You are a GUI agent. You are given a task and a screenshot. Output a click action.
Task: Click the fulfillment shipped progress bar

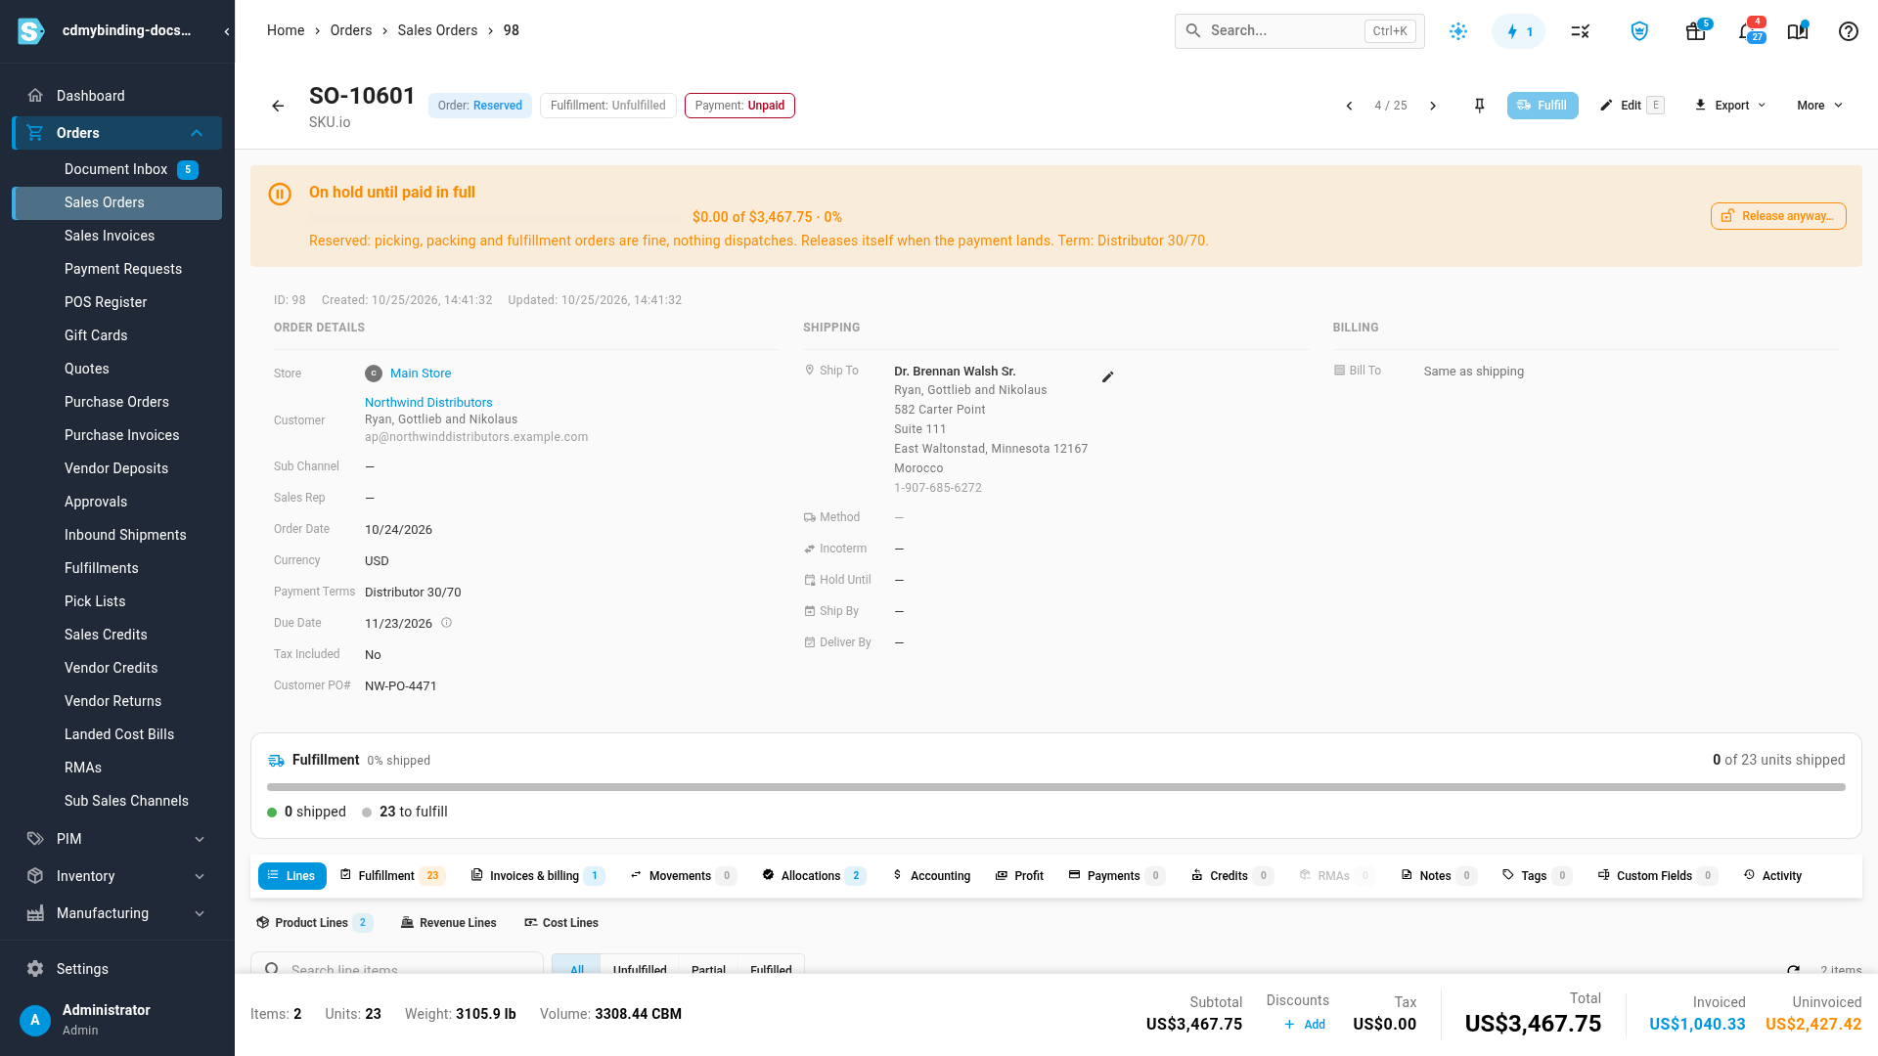(x=1056, y=787)
